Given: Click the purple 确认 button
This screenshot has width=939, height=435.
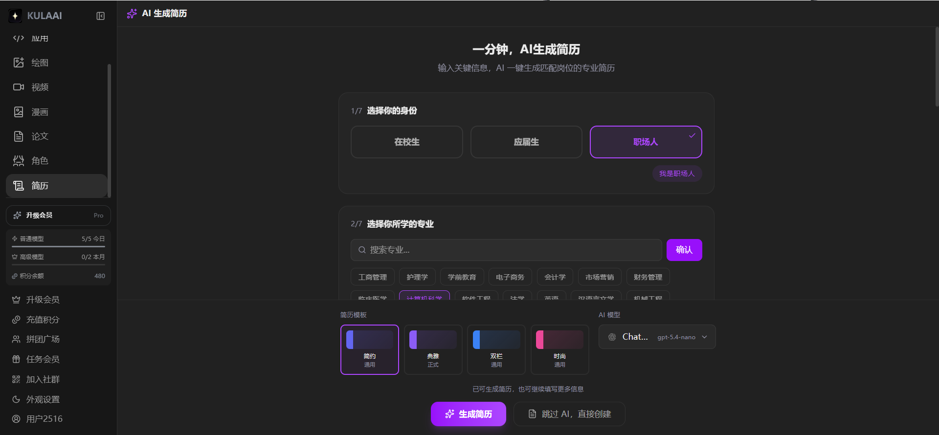Looking at the screenshot, I should 684,250.
